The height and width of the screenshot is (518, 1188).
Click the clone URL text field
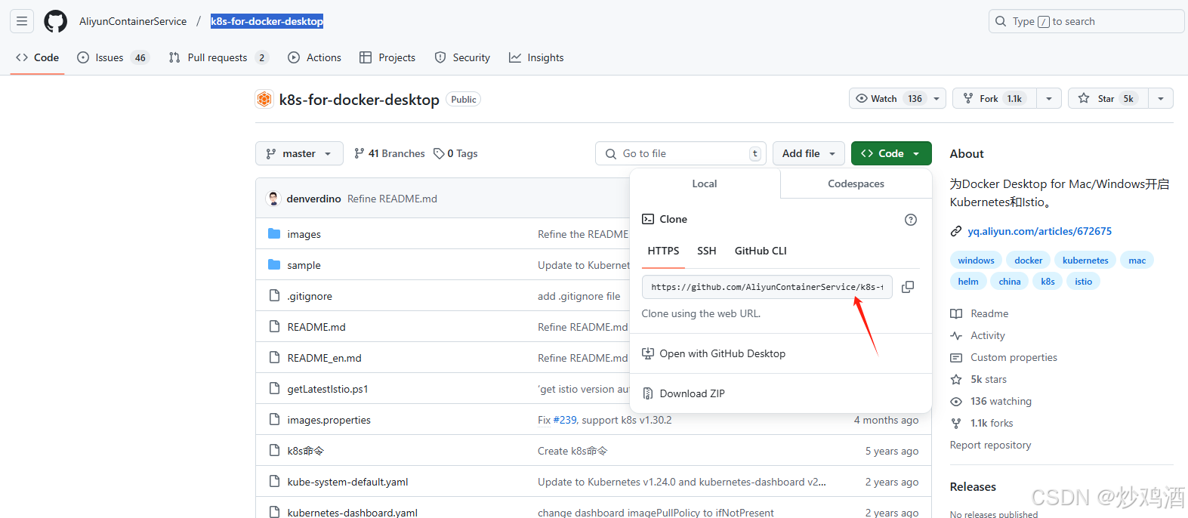pos(767,287)
